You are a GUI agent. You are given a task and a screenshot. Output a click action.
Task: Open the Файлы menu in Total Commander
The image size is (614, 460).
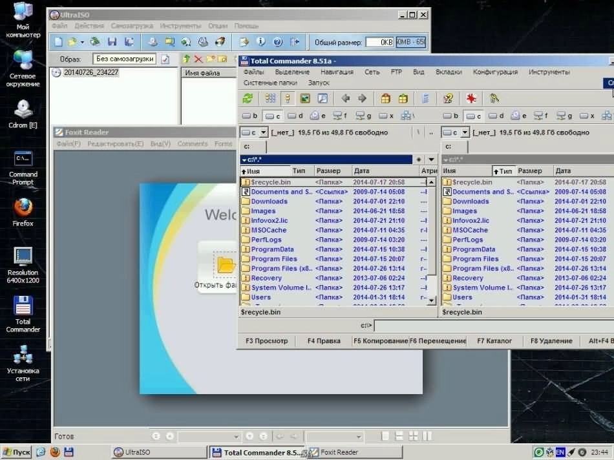pos(253,72)
